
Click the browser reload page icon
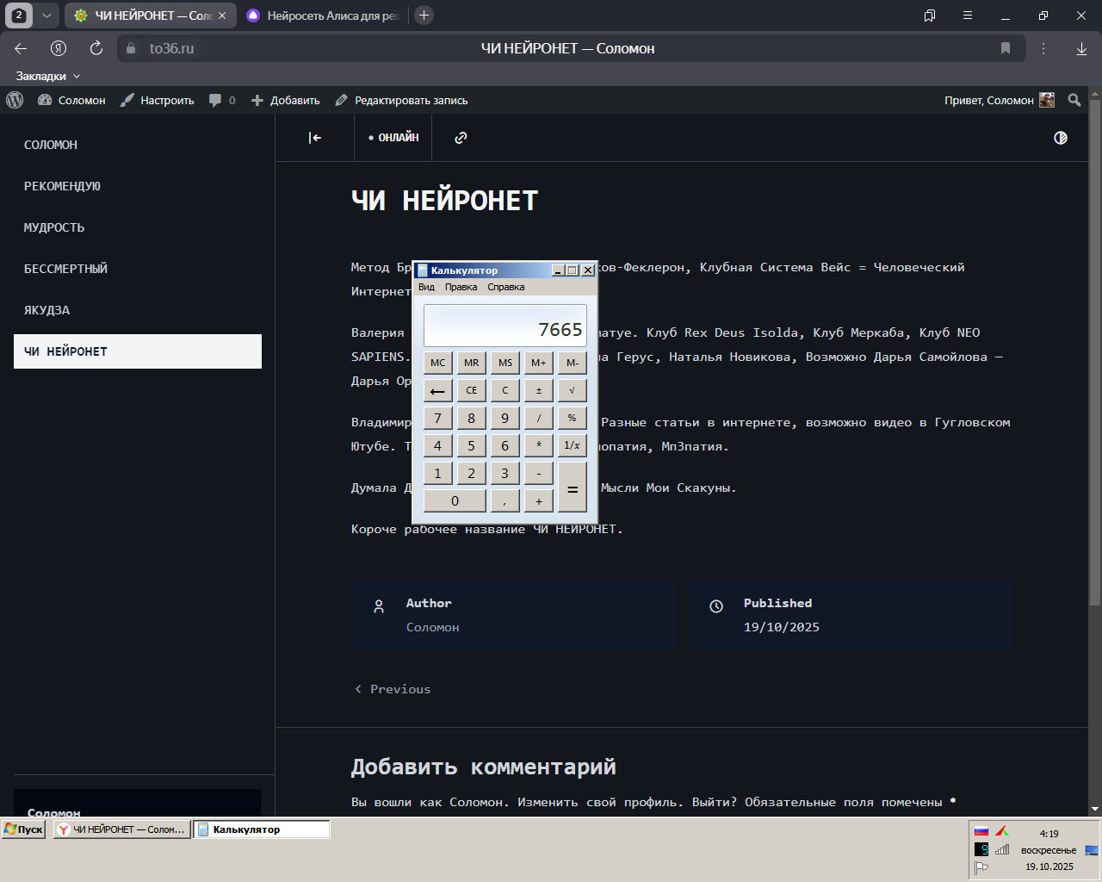tap(96, 48)
